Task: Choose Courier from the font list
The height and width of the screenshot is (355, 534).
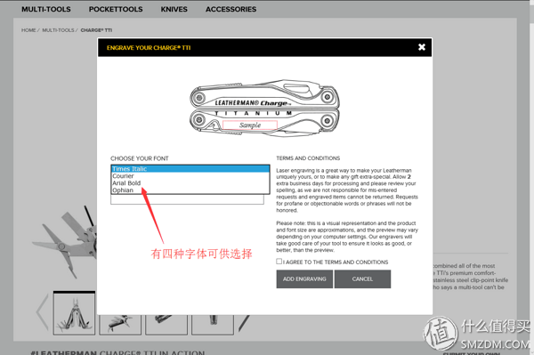Action: point(190,176)
